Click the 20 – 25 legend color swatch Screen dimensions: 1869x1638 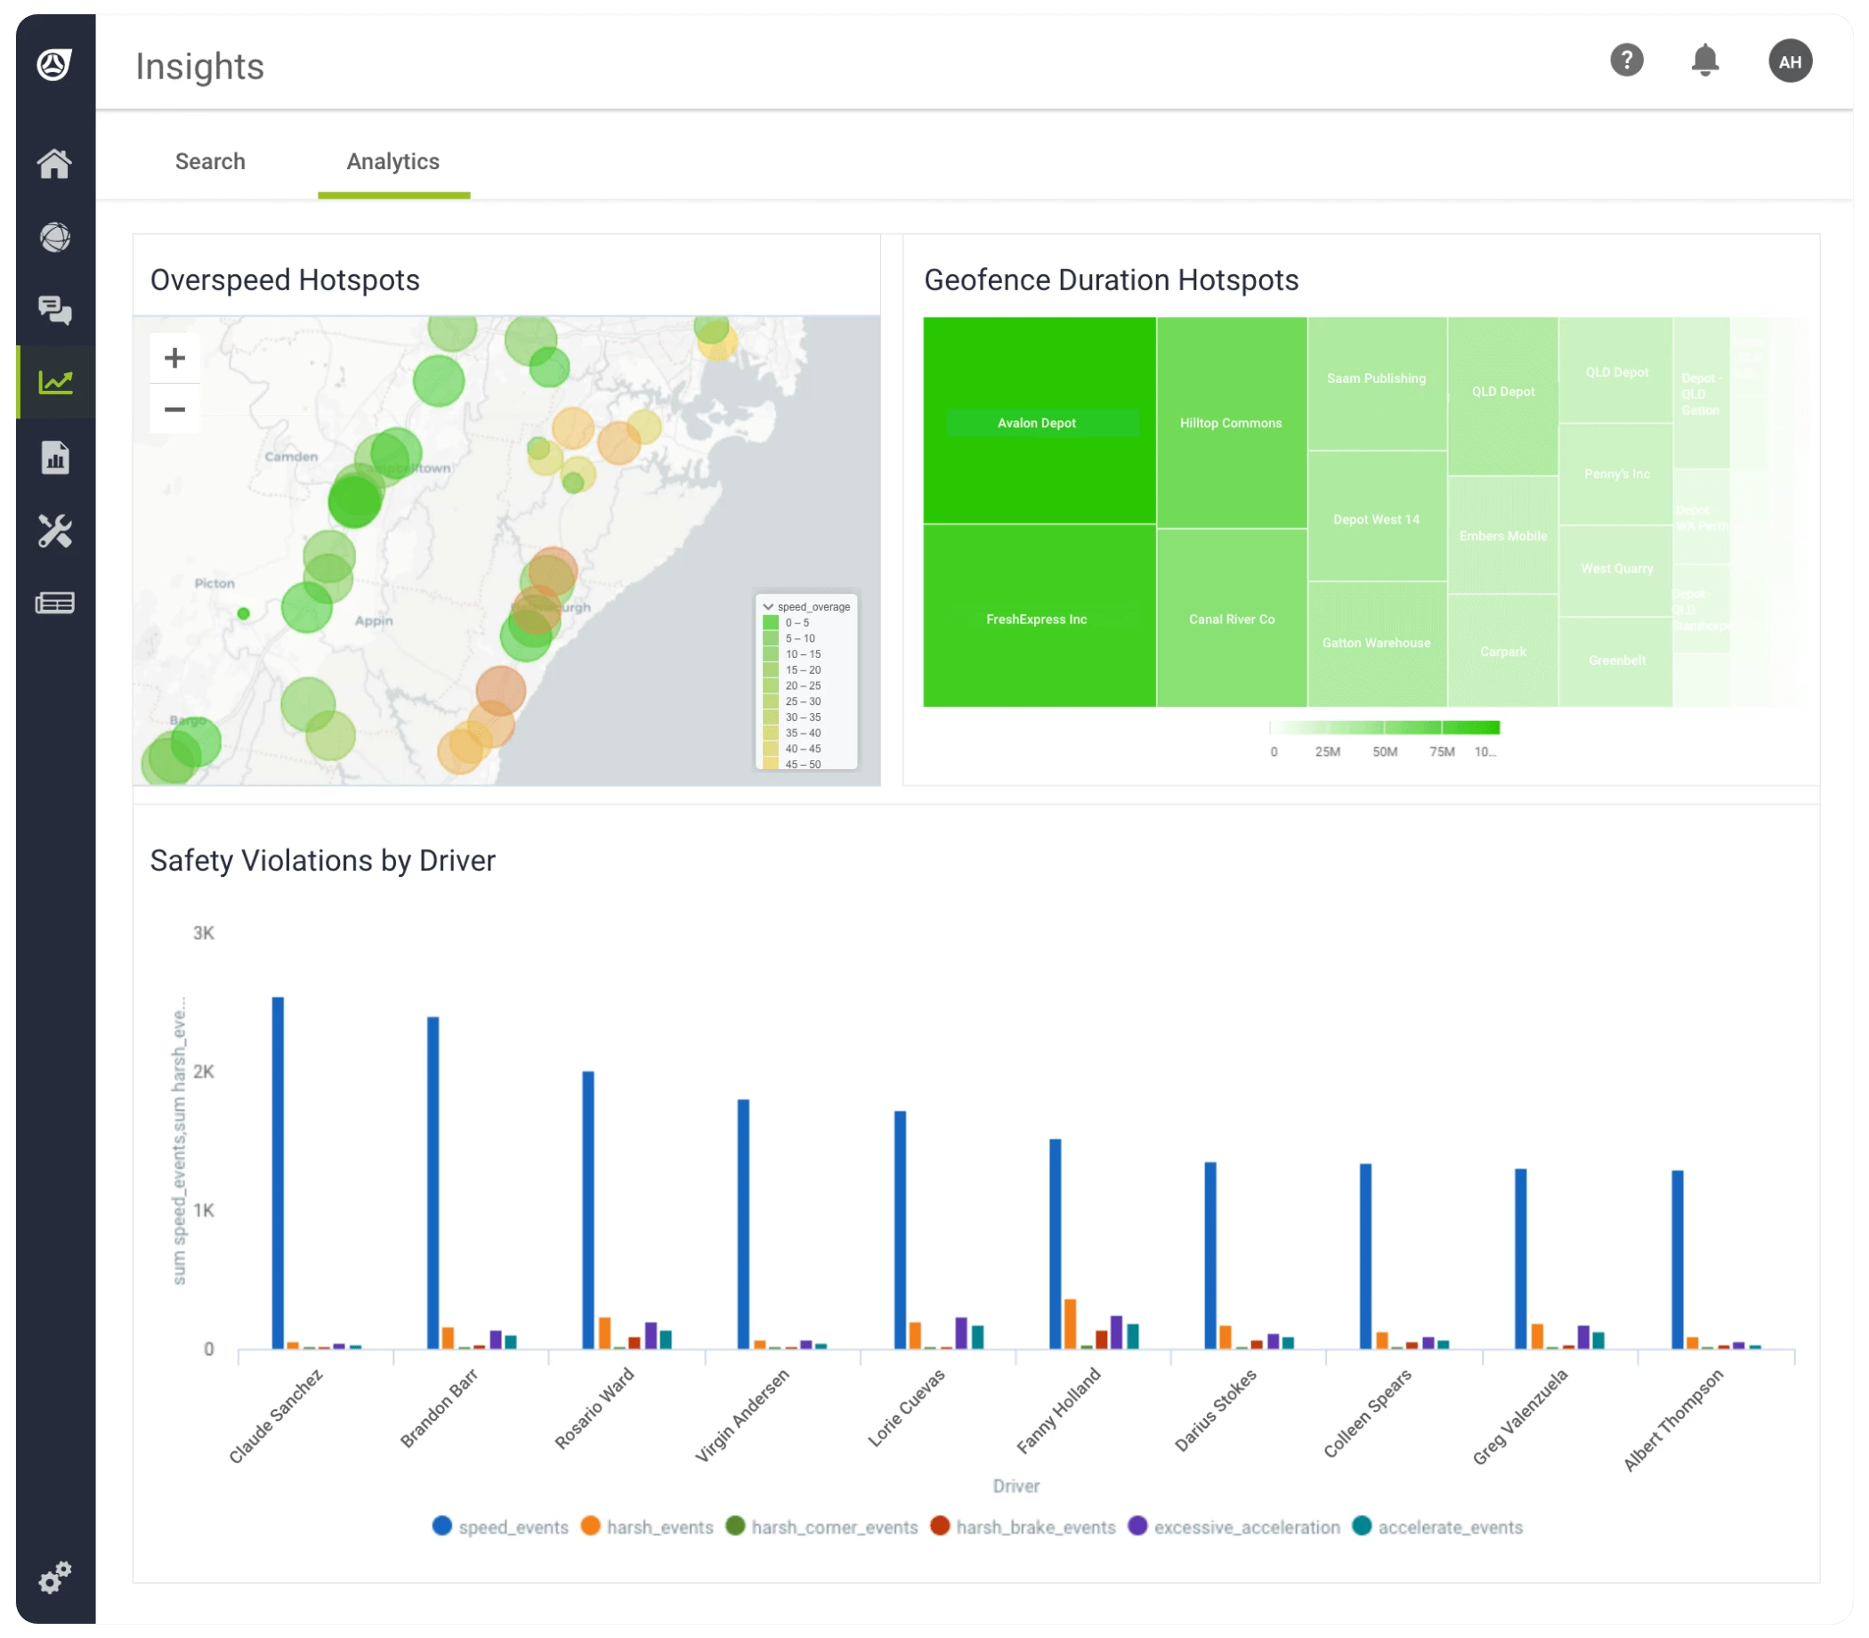coord(771,685)
